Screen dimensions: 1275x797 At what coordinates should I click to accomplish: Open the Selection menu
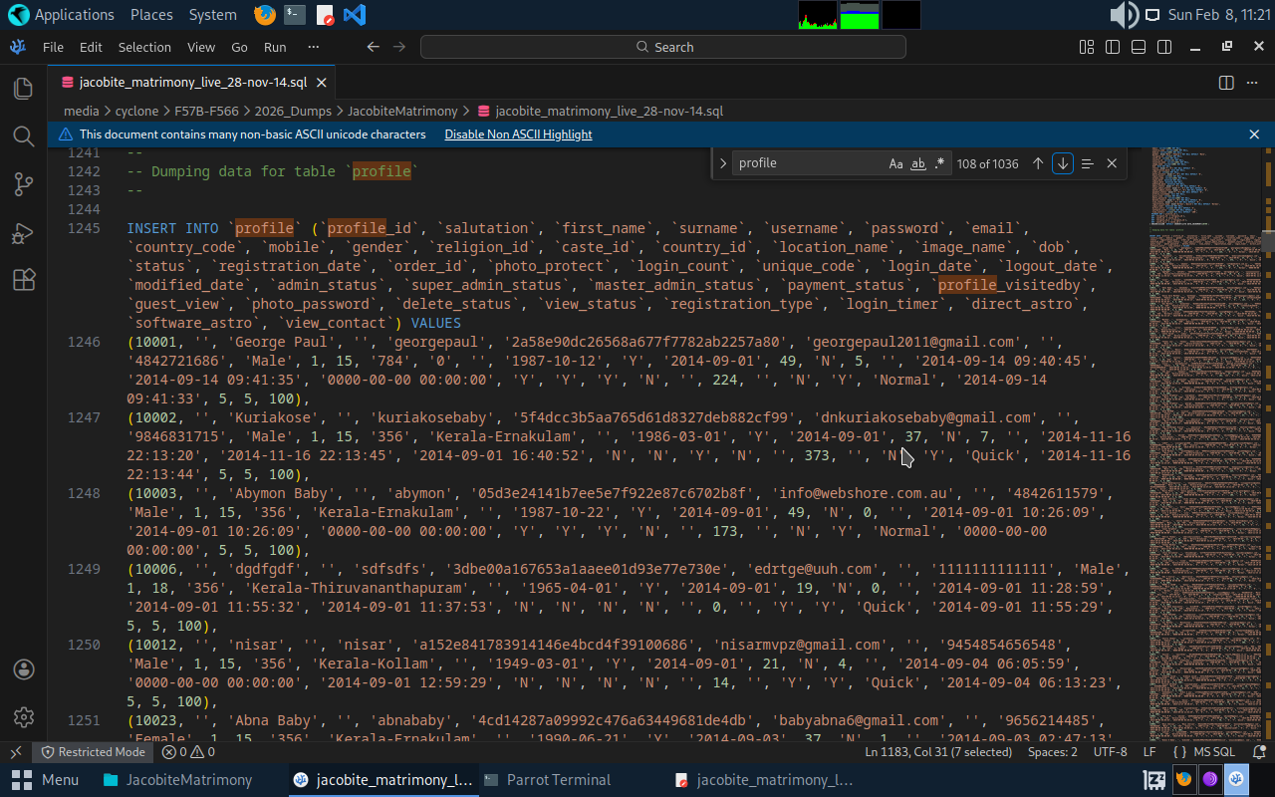pyautogui.click(x=144, y=47)
